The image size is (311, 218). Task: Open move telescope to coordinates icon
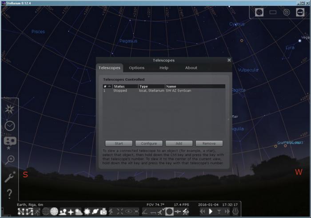(x=186, y=212)
